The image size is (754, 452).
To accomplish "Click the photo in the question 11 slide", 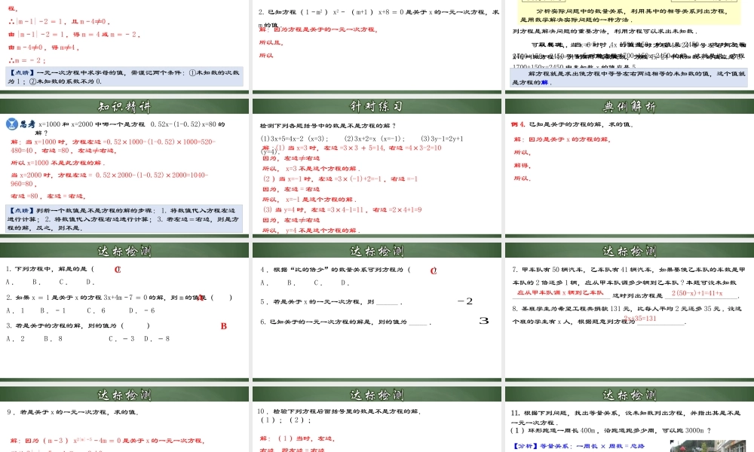I will pos(708,446).
